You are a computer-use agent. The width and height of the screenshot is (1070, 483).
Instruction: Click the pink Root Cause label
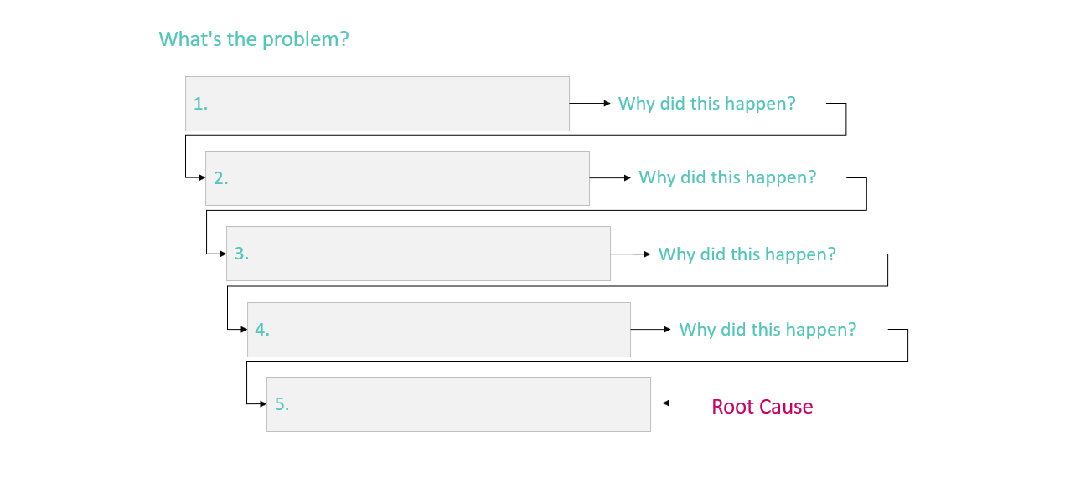762,407
